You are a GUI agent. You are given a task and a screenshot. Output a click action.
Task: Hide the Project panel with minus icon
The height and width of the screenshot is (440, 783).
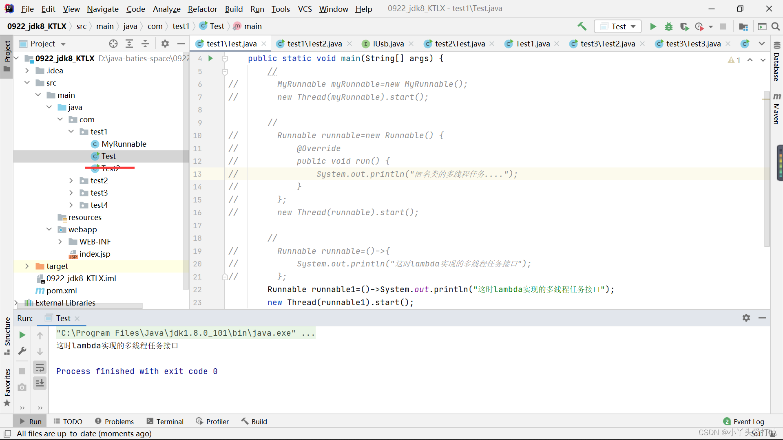pos(181,44)
